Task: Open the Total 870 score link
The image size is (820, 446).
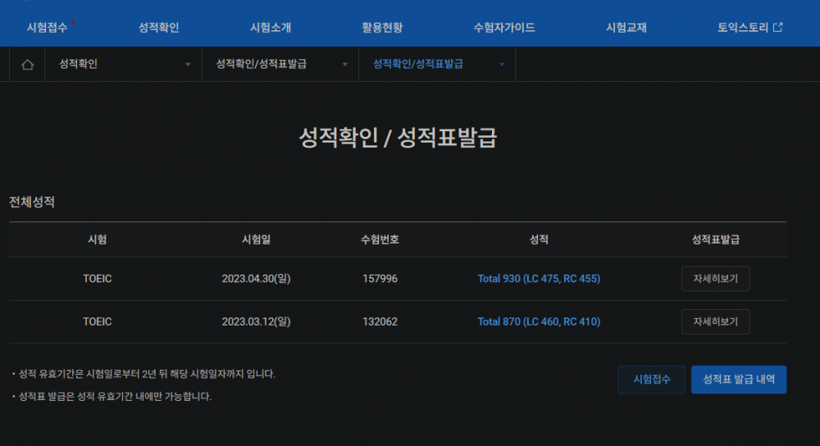Action: point(539,321)
